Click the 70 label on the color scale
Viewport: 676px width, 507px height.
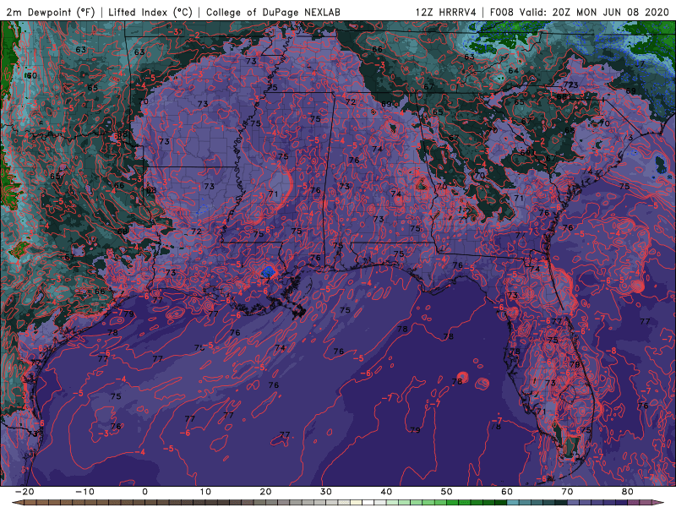coord(567,492)
